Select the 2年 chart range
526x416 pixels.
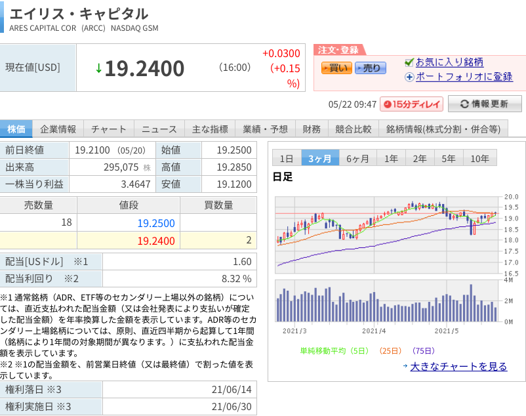420,158
